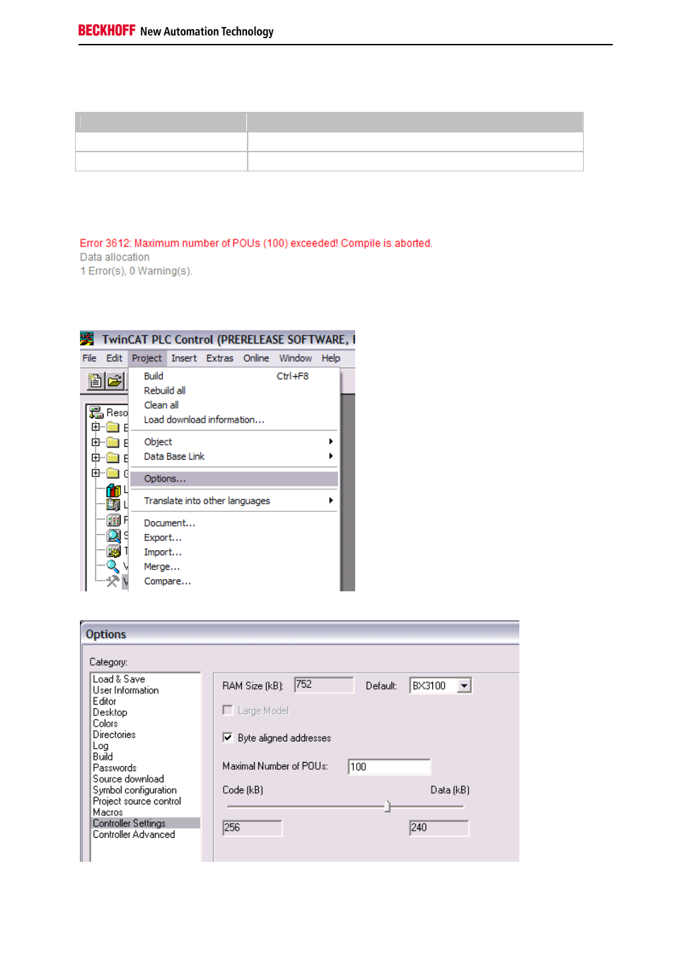675x956 pixels.
Task: Choose Build from the Project menu
Action: (233, 376)
